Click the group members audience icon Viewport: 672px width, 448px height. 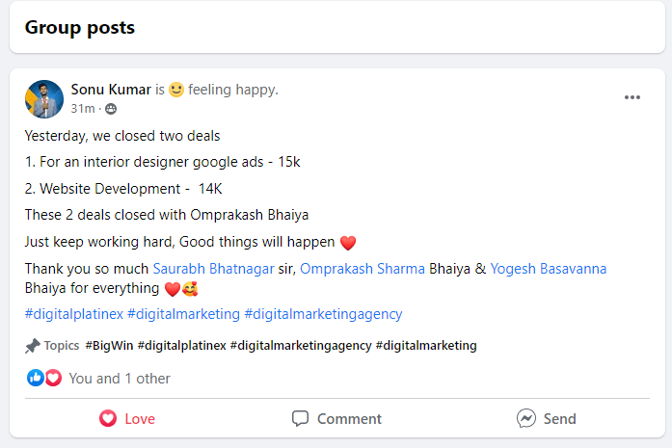[x=111, y=109]
